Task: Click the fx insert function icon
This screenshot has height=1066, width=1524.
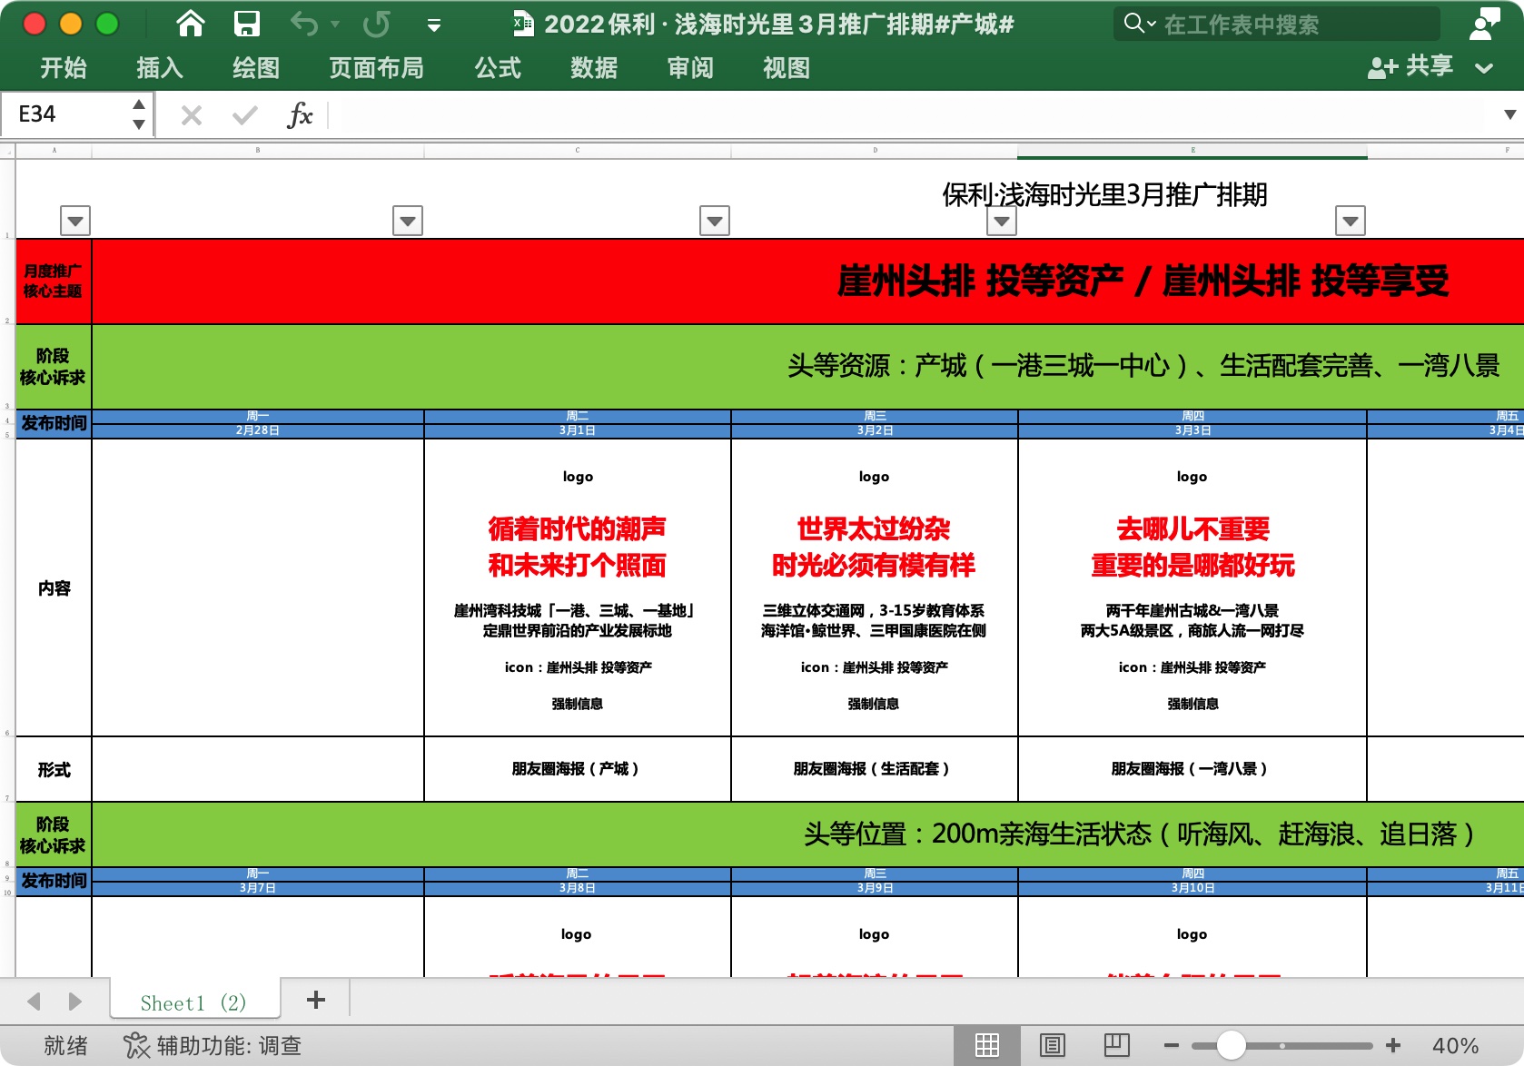Action: 300,115
